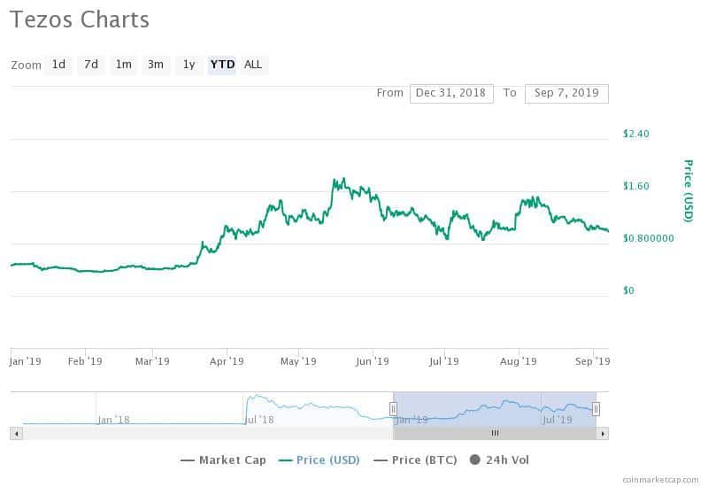Click the highlighted navigator selection area
Image resolution: width=708 pixels, height=487 pixels.
(x=495, y=408)
